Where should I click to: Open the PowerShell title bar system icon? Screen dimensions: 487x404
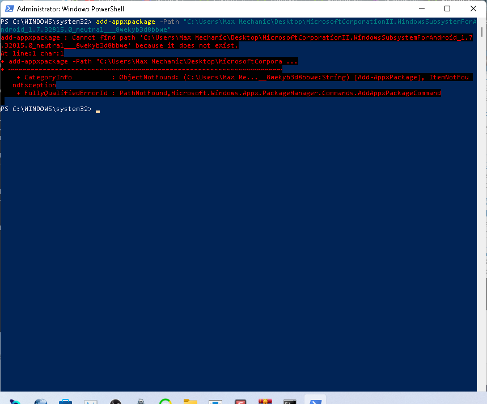tap(9, 8)
